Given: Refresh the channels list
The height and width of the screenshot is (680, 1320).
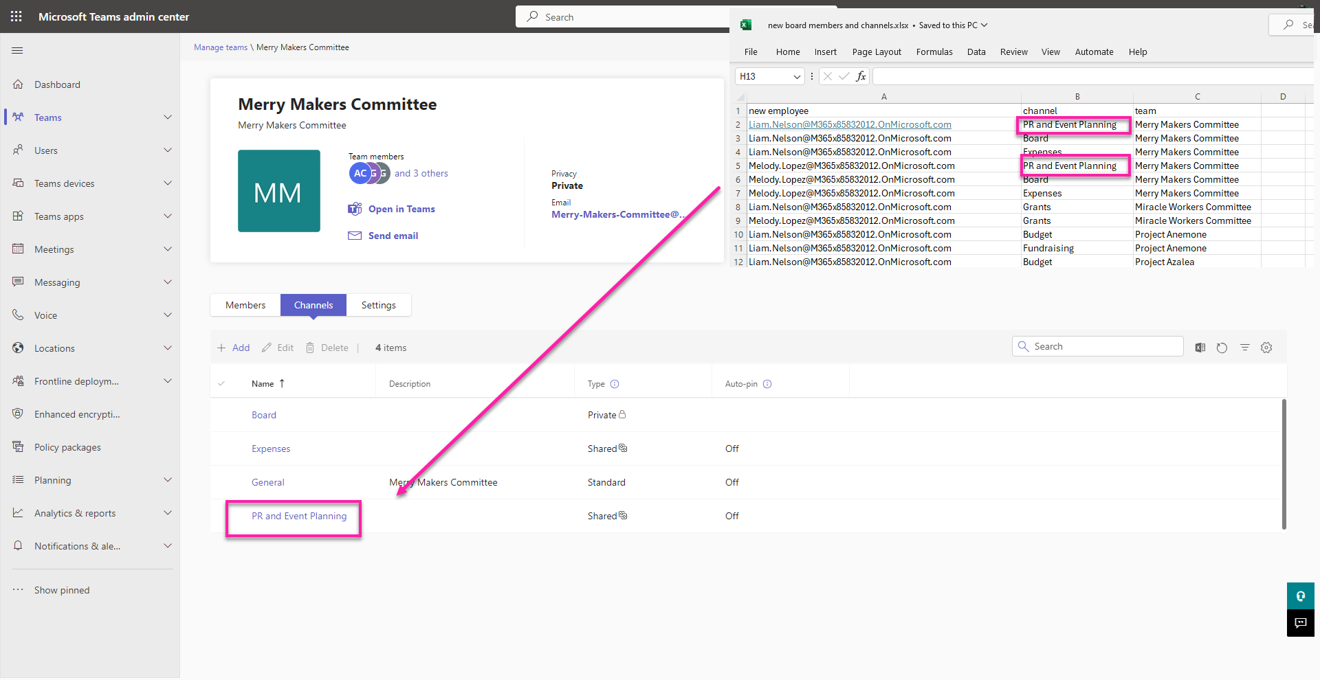Looking at the screenshot, I should pos(1222,348).
